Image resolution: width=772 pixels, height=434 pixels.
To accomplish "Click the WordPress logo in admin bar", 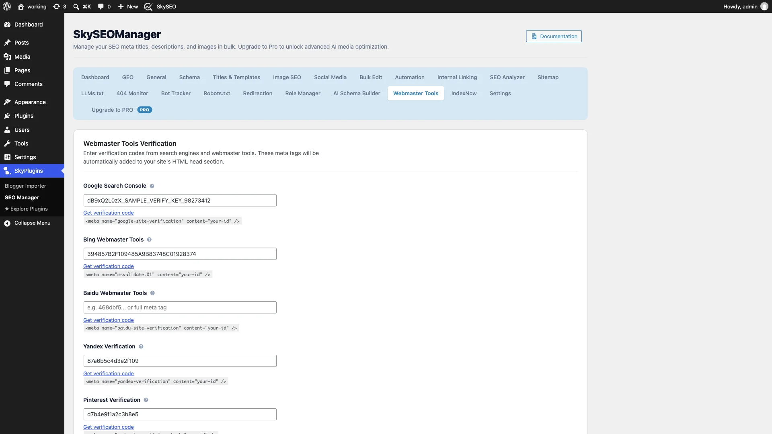I will click(7, 6).
